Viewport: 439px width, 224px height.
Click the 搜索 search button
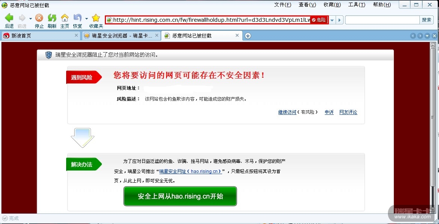[x=426, y=20]
